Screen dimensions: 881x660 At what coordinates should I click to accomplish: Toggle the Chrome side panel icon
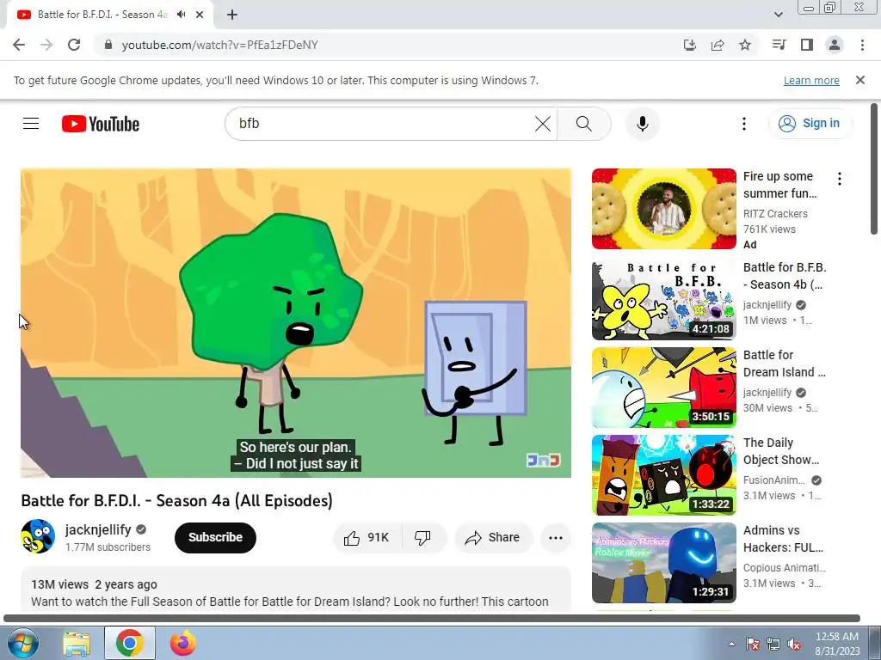807,45
